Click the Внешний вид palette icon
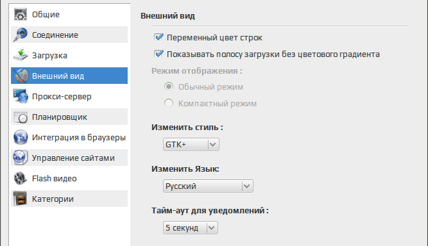428x246 pixels. click(21, 76)
